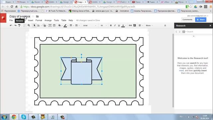This screenshot has width=213, height=120.
Task: Click the move to folder icon
Action: click(37, 16)
